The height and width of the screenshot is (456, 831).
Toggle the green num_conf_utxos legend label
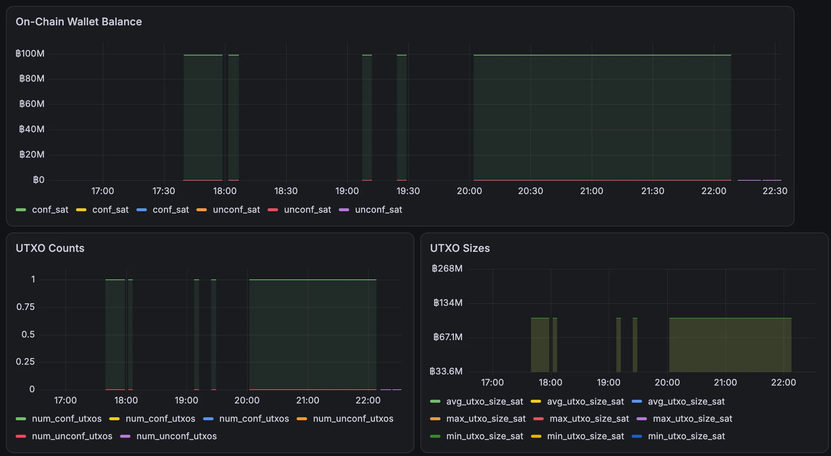tap(67, 419)
